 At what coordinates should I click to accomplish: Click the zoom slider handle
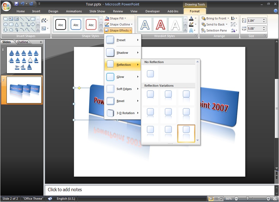click(x=247, y=198)
